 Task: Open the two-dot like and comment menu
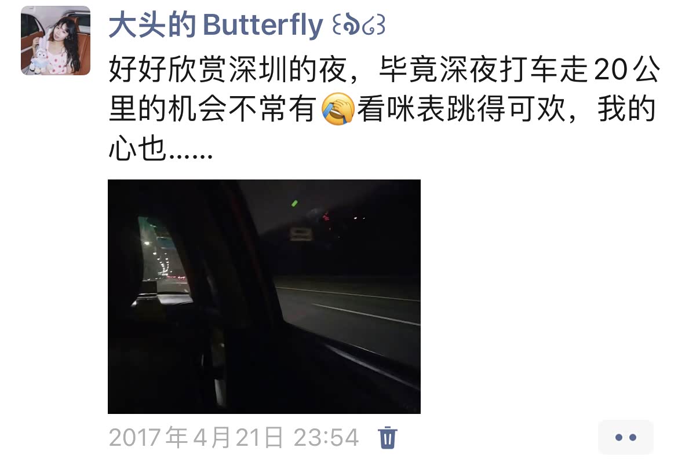click(x=625, y=437)
